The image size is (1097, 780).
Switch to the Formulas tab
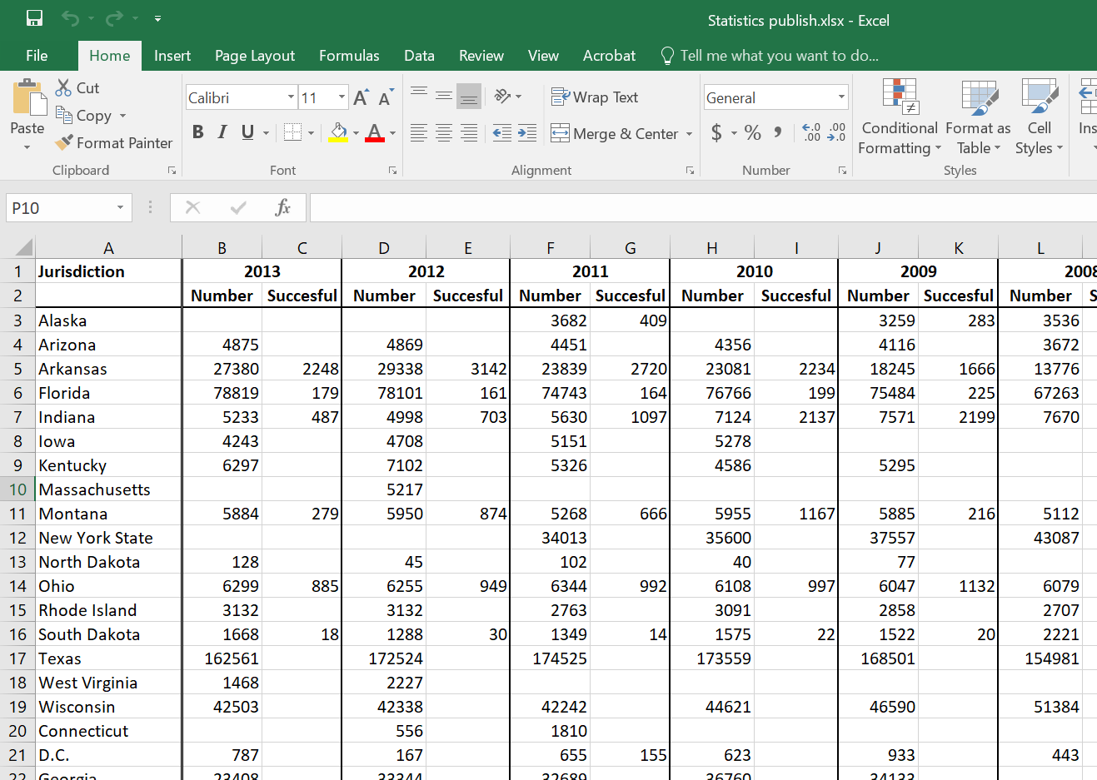coord(349,56)
